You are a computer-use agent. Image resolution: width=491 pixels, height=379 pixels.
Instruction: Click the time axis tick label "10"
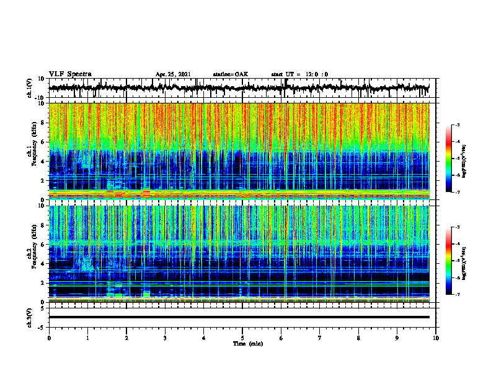436,338
